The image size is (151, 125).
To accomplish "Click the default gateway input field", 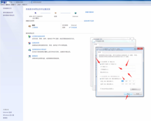I will pyautogui.click(x=128, y=72).
